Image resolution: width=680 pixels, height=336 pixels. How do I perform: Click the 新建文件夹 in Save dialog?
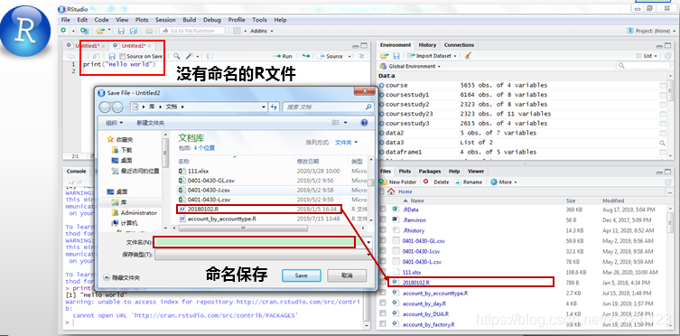(x=151, y=123)
